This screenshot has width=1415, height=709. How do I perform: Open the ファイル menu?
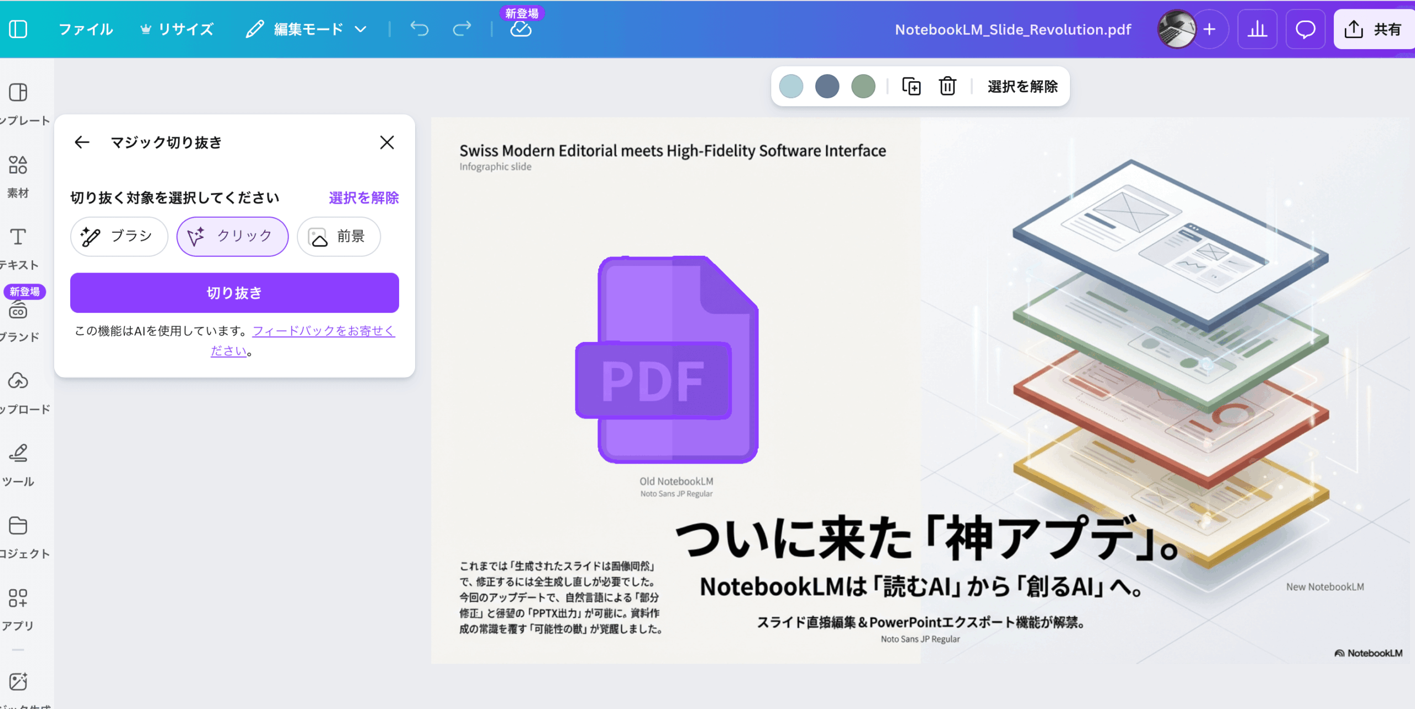click(x=86, y=29)
